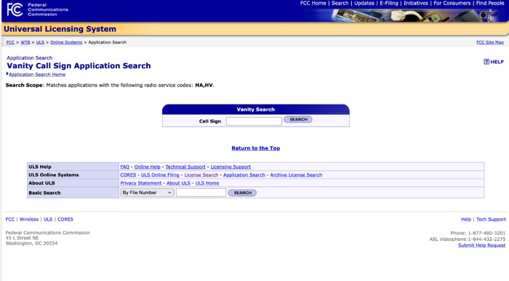Click Return to the Top link
The height and width of the screenshot is (281, 509).
point(256,148)
